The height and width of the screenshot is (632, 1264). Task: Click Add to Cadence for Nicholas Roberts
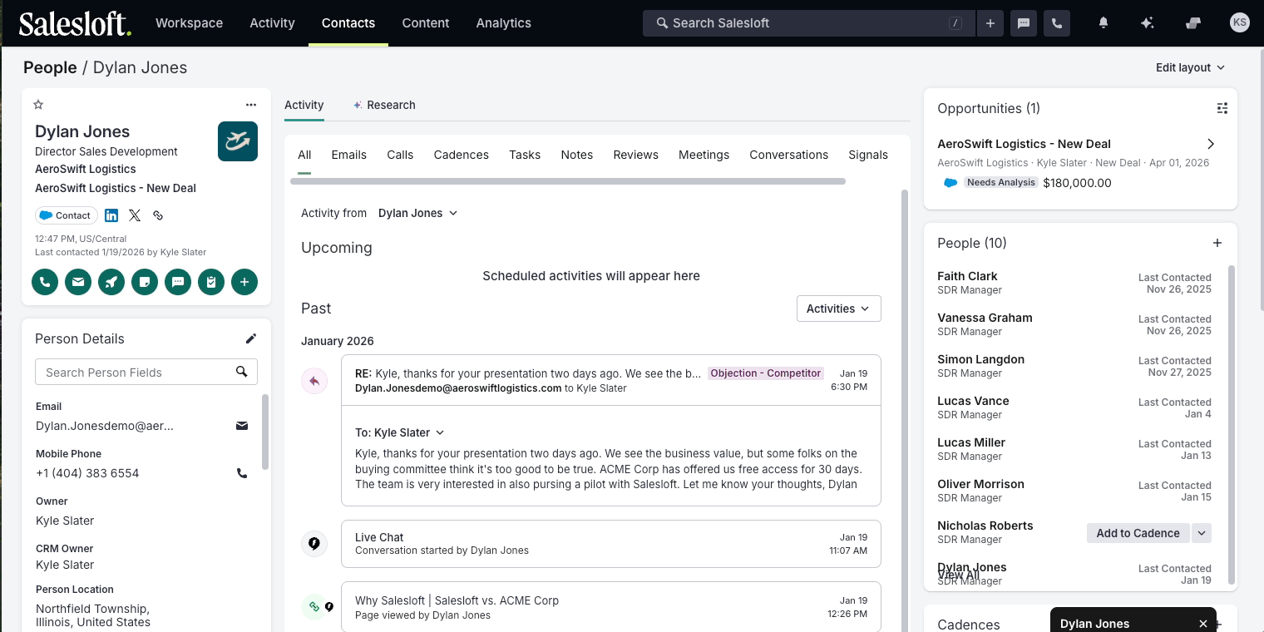(1137, 533)
